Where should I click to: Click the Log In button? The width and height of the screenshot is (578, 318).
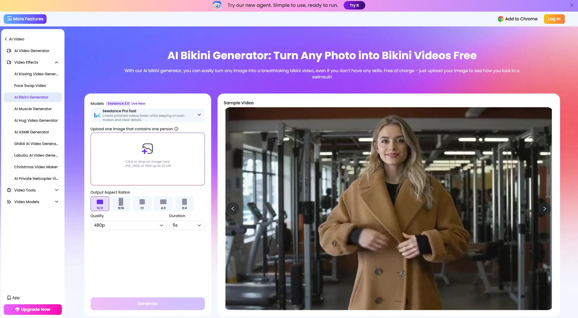(554, 19)
